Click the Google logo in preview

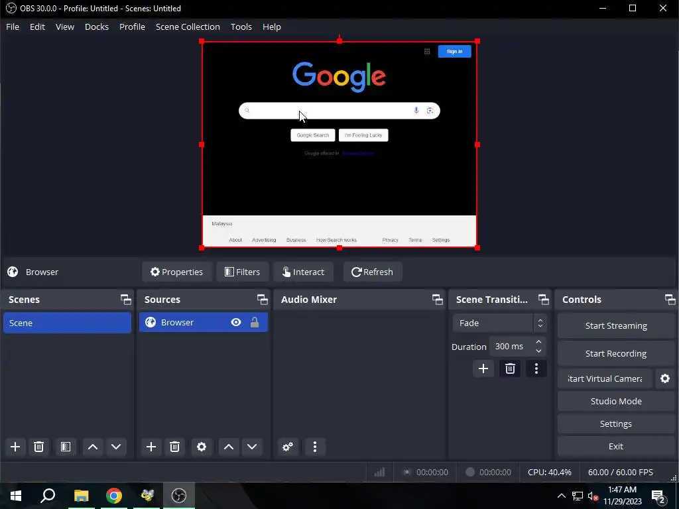[x=339, y=76]
